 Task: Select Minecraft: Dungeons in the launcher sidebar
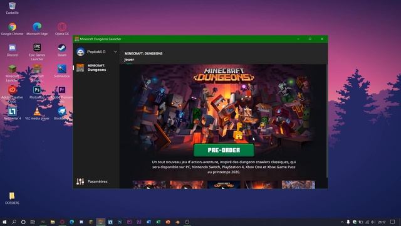point(96,68)
